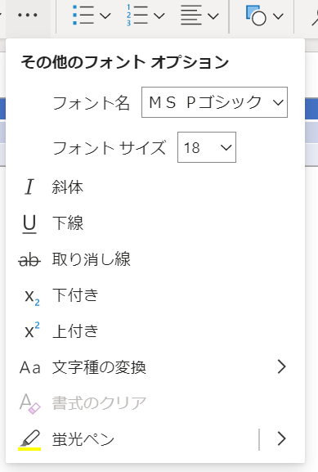Screen dimensions: 318x472
Task: Click the numbered list icon
Action: [x=137, y=15]
